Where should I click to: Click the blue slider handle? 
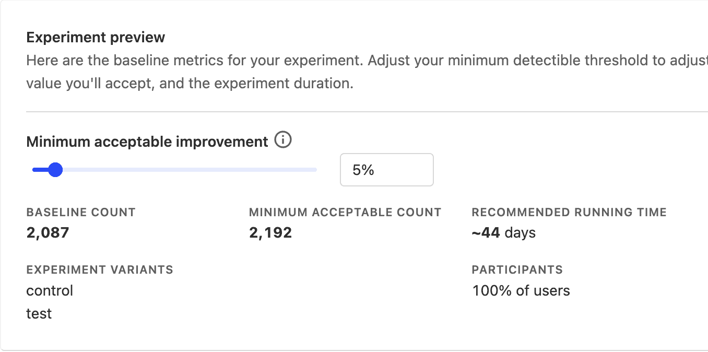(x=55, y=170)
